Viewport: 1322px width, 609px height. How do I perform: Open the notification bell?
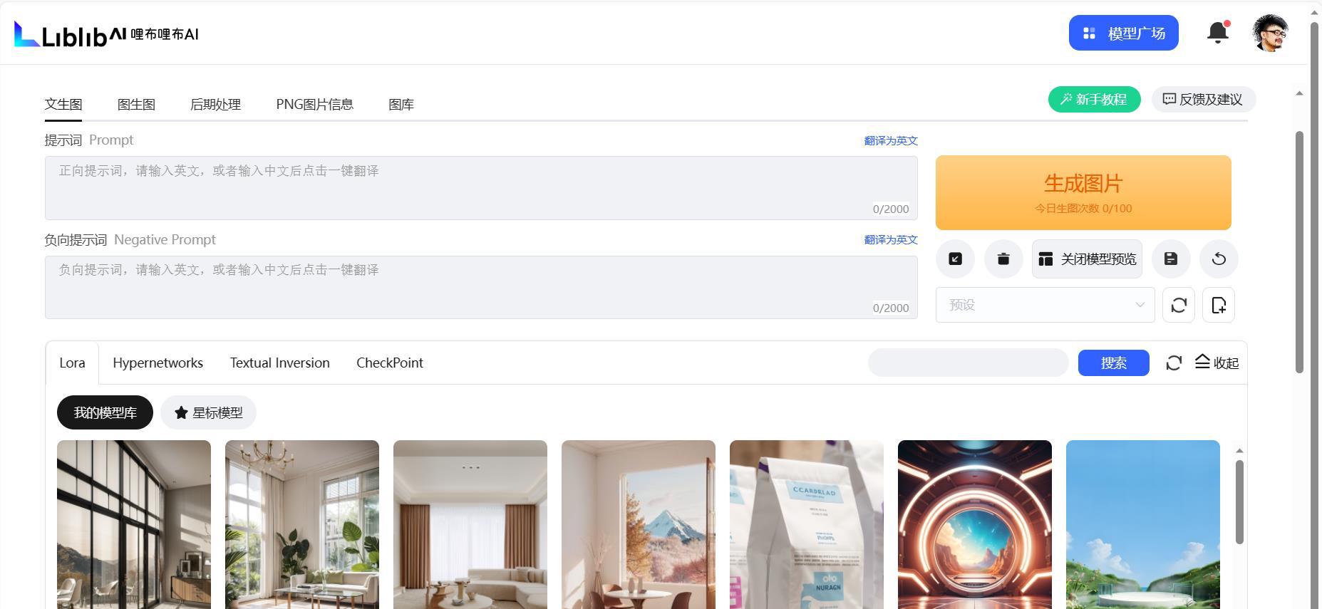[x=1218, y=33]
